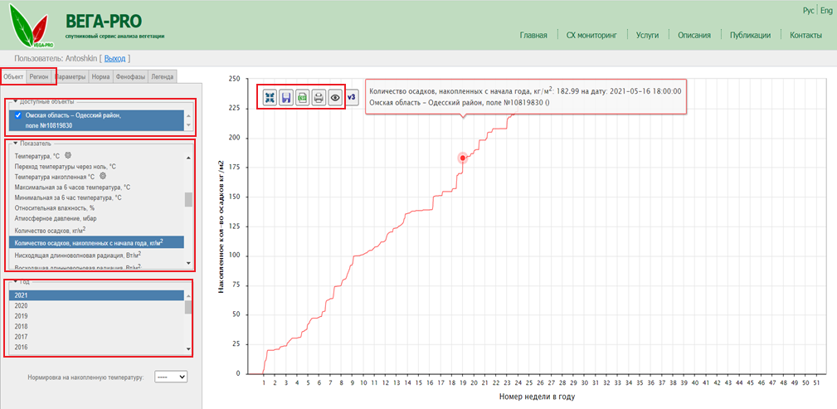Click the highlighted red data point on the chart
Image resolution: width=837 pixels, height=409 pixels.
click(462, 158)
